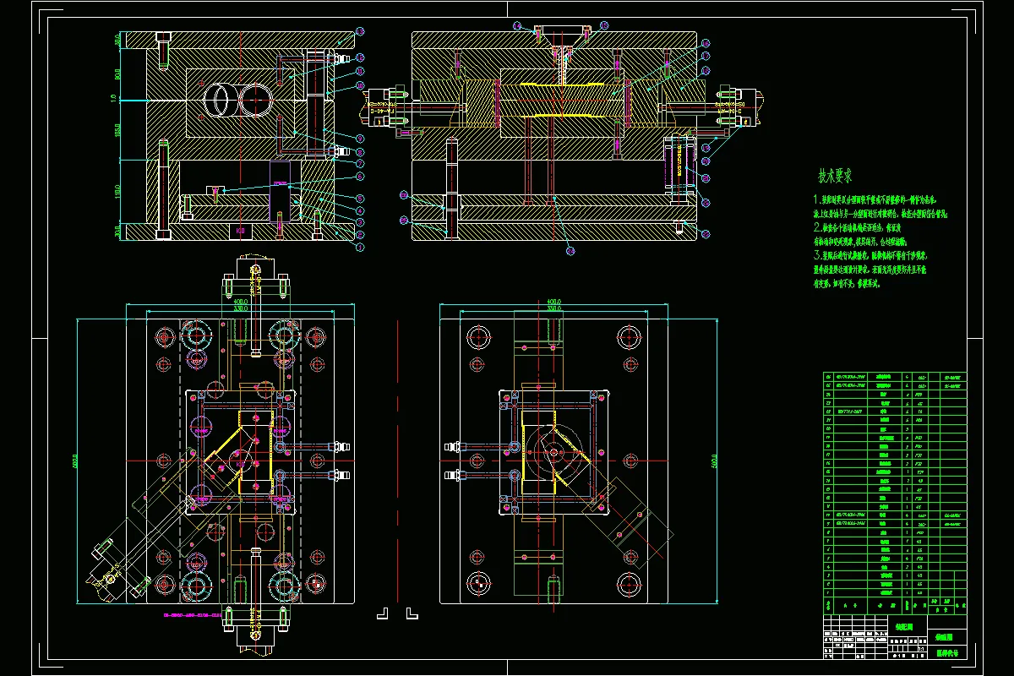Select part balloon 5 in top-left section view
This screenshot has width=1014, height=676.
[x=360, y=198]
